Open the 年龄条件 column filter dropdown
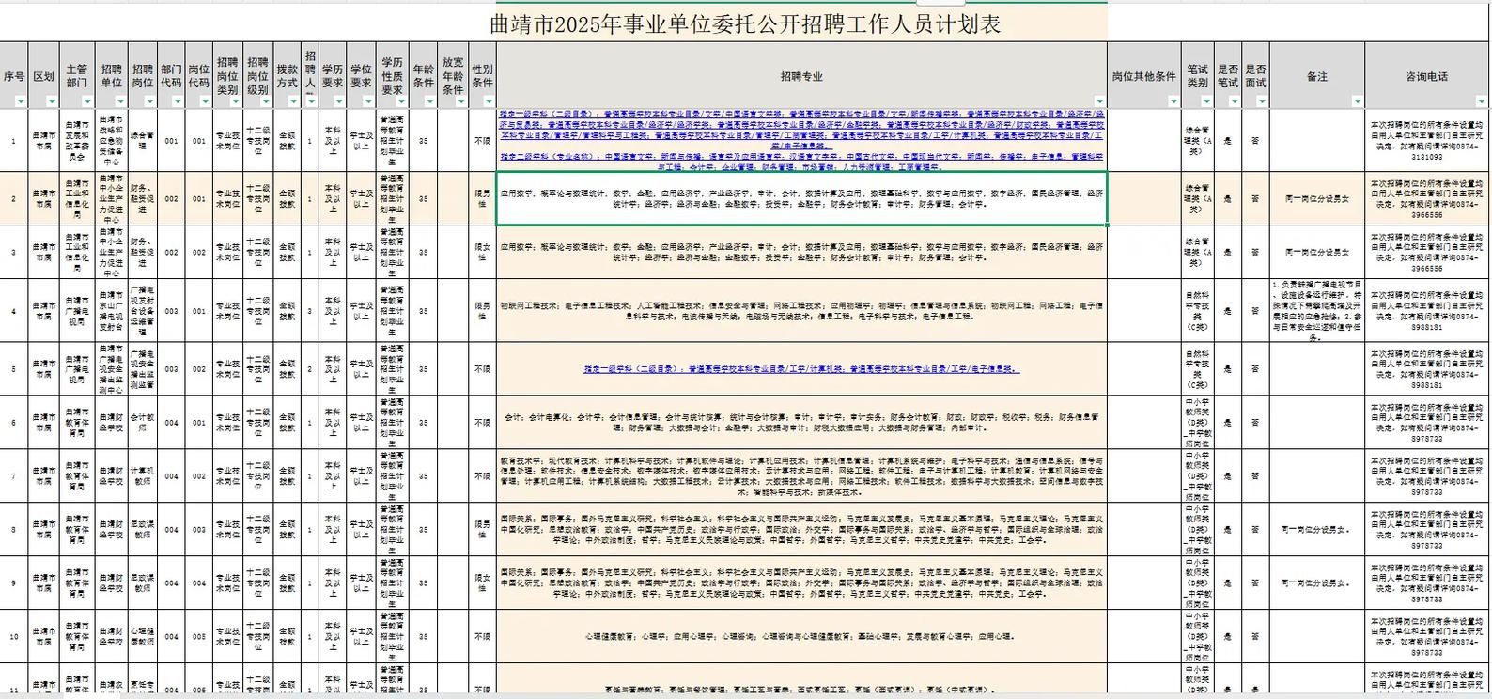 point(431,101)
